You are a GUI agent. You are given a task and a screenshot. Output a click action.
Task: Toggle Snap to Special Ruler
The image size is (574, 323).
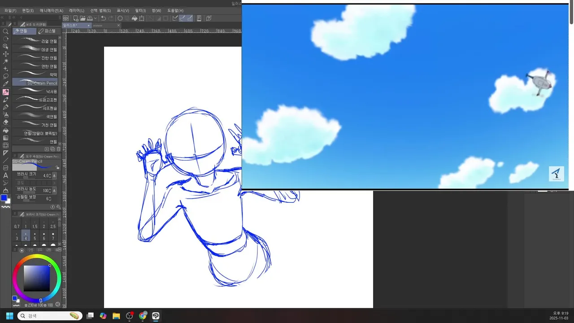point(183,18)
